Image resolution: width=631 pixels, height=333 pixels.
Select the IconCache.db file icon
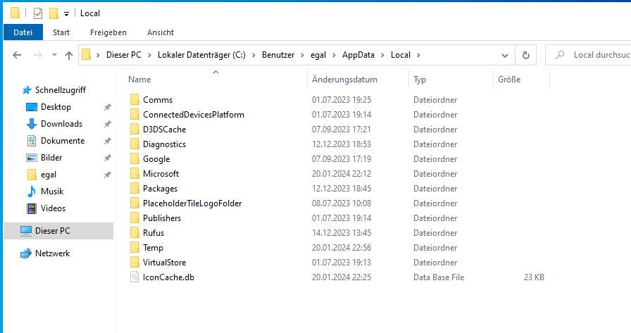(x=135, y=277)
